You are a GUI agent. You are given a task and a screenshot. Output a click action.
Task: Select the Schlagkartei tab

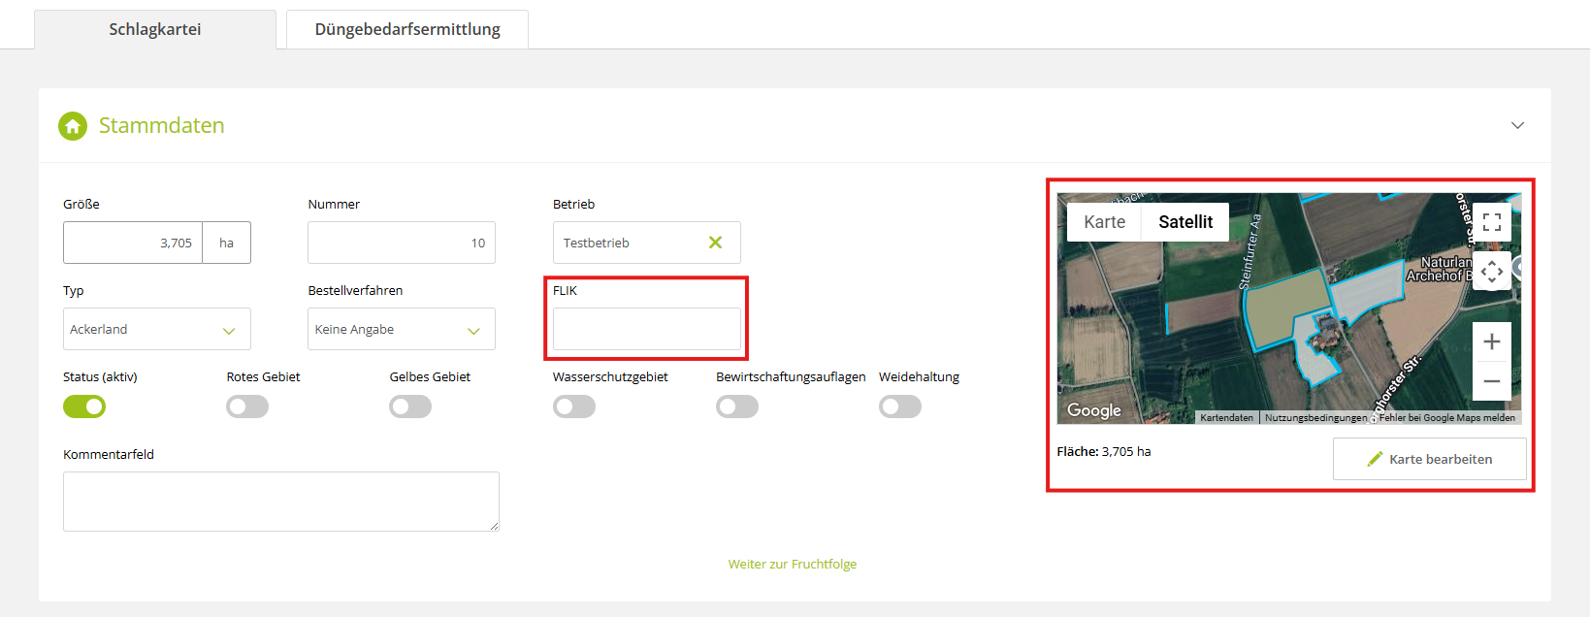point(155,29)
